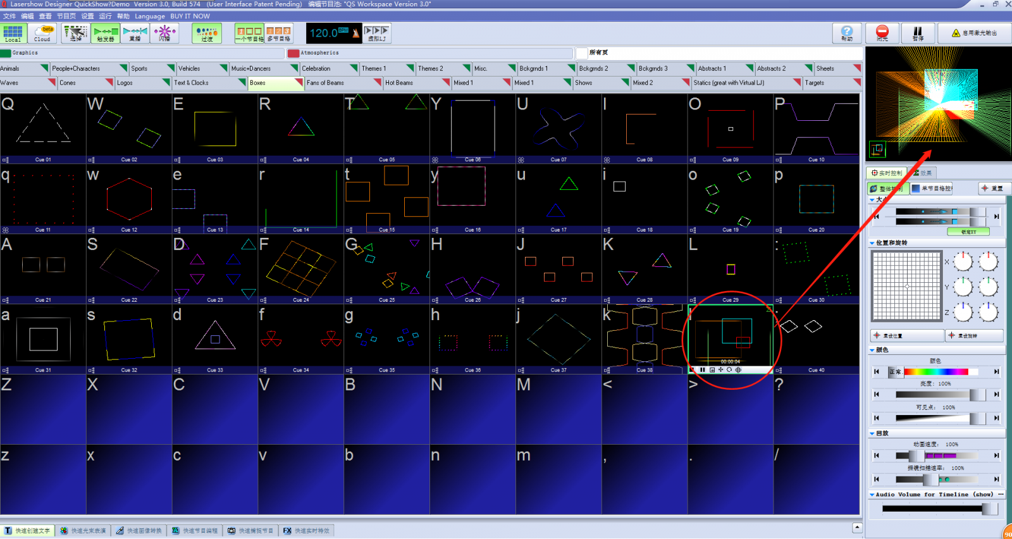Collapse the 回放 (playback) section
Screen dimensions: 1012x539
872,433
